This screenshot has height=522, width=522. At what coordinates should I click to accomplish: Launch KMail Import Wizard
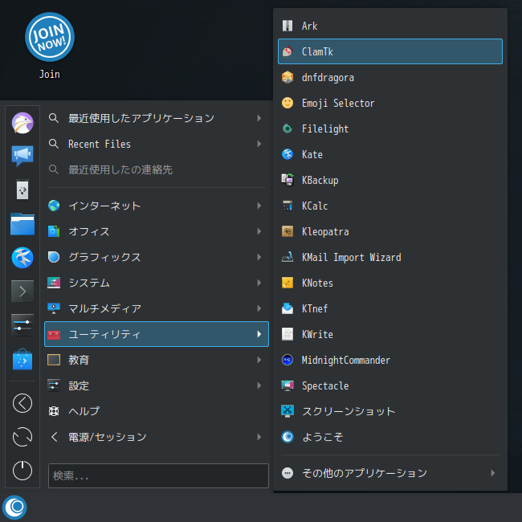coord(390,257)
